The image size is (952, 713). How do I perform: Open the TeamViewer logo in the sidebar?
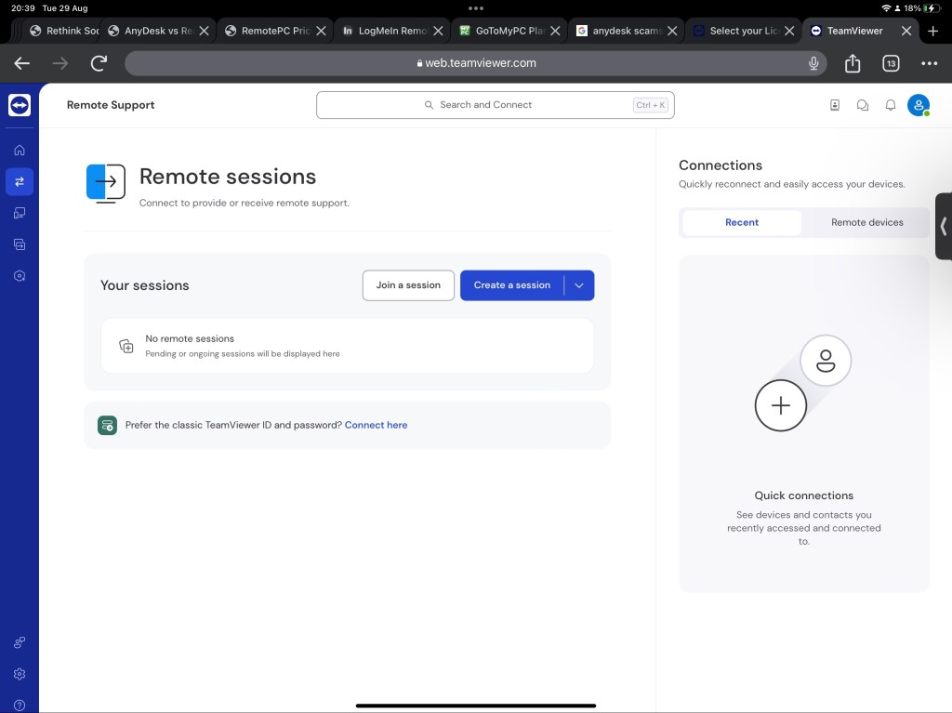coord(20,105)
